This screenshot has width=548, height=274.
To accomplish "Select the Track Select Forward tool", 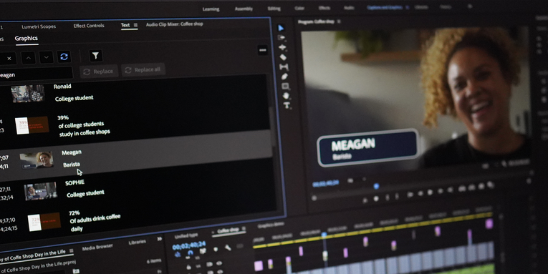I will coord(282,37).
